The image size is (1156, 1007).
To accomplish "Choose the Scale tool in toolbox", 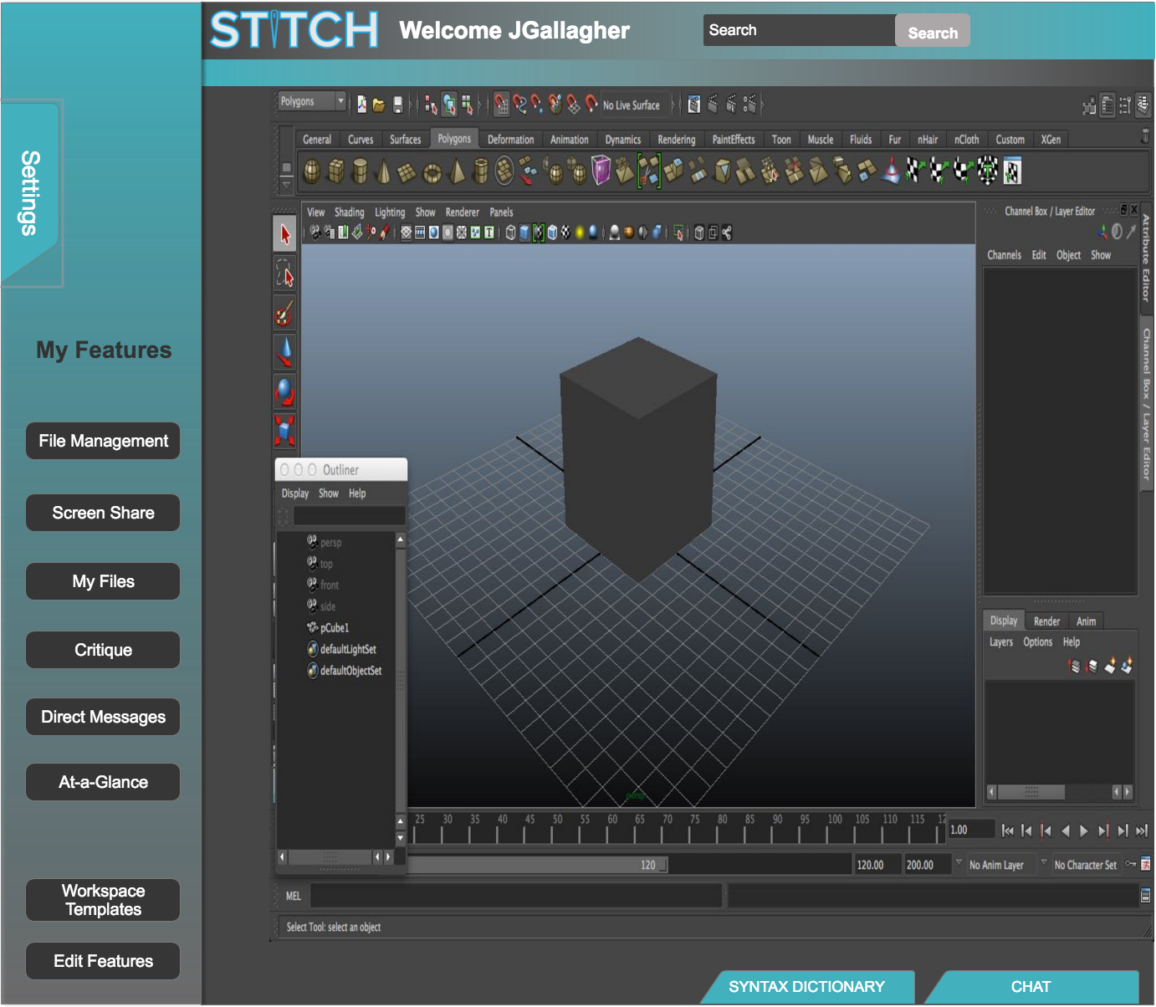I will coord(284,431).
